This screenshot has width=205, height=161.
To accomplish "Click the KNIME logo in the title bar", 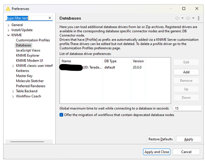I will [8, 9].
